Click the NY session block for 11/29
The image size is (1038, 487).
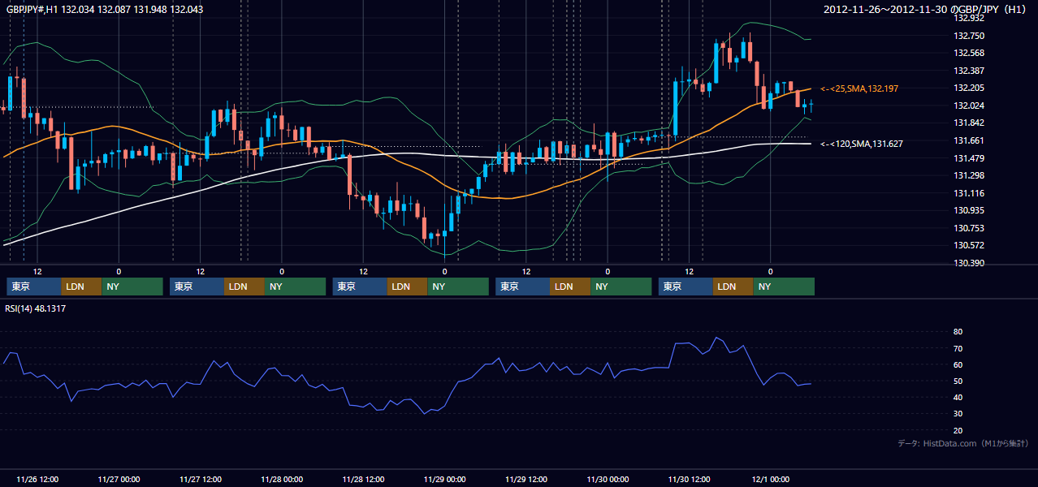(x=621, y=287)
